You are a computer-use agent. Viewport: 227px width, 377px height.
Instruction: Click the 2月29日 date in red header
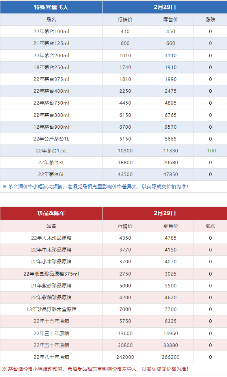165,213
